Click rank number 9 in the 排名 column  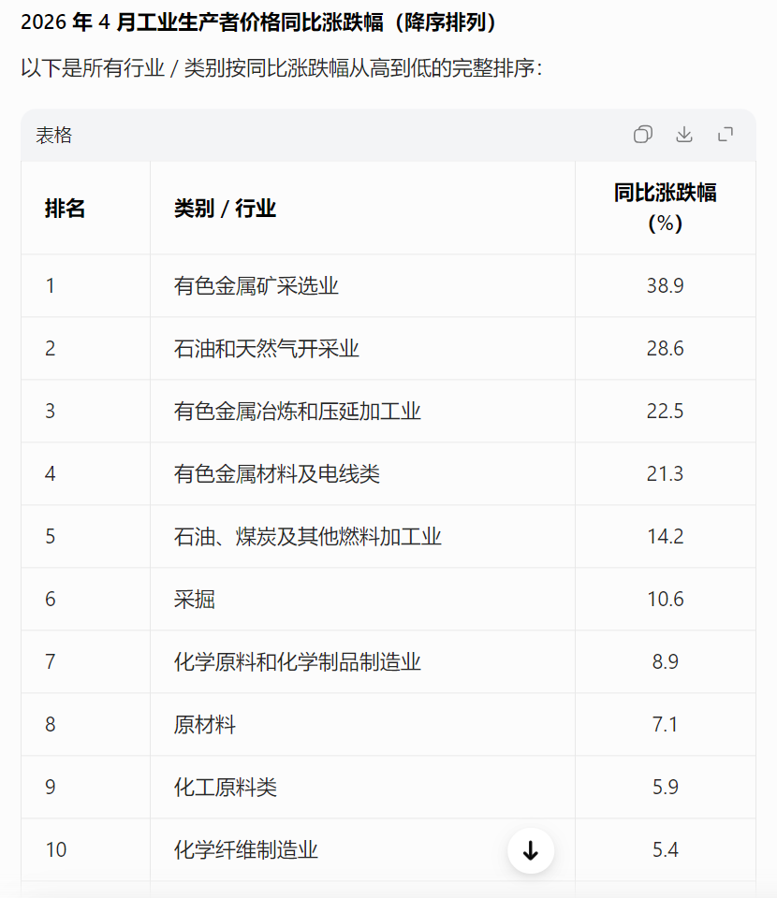51,787
